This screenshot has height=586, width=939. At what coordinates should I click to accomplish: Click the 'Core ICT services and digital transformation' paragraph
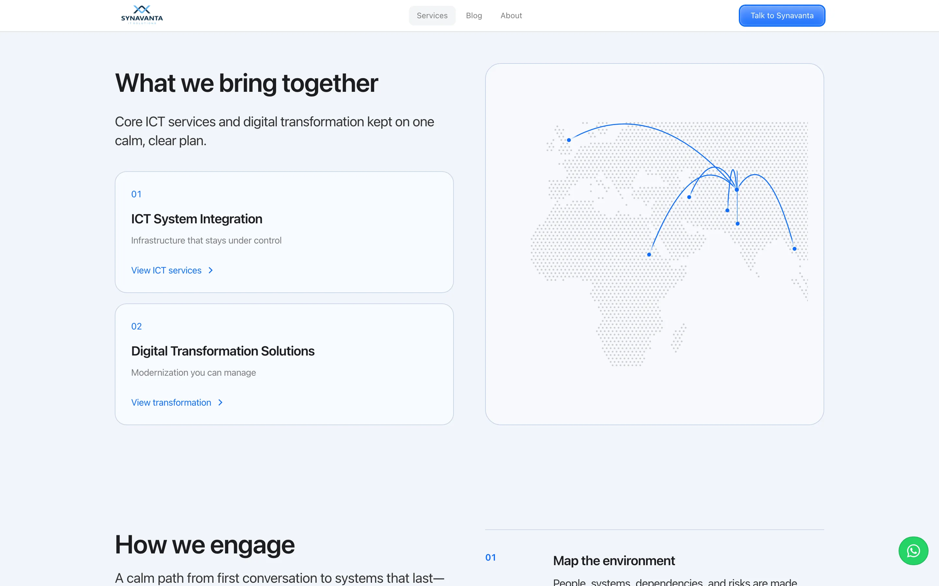tap(274, 131)
